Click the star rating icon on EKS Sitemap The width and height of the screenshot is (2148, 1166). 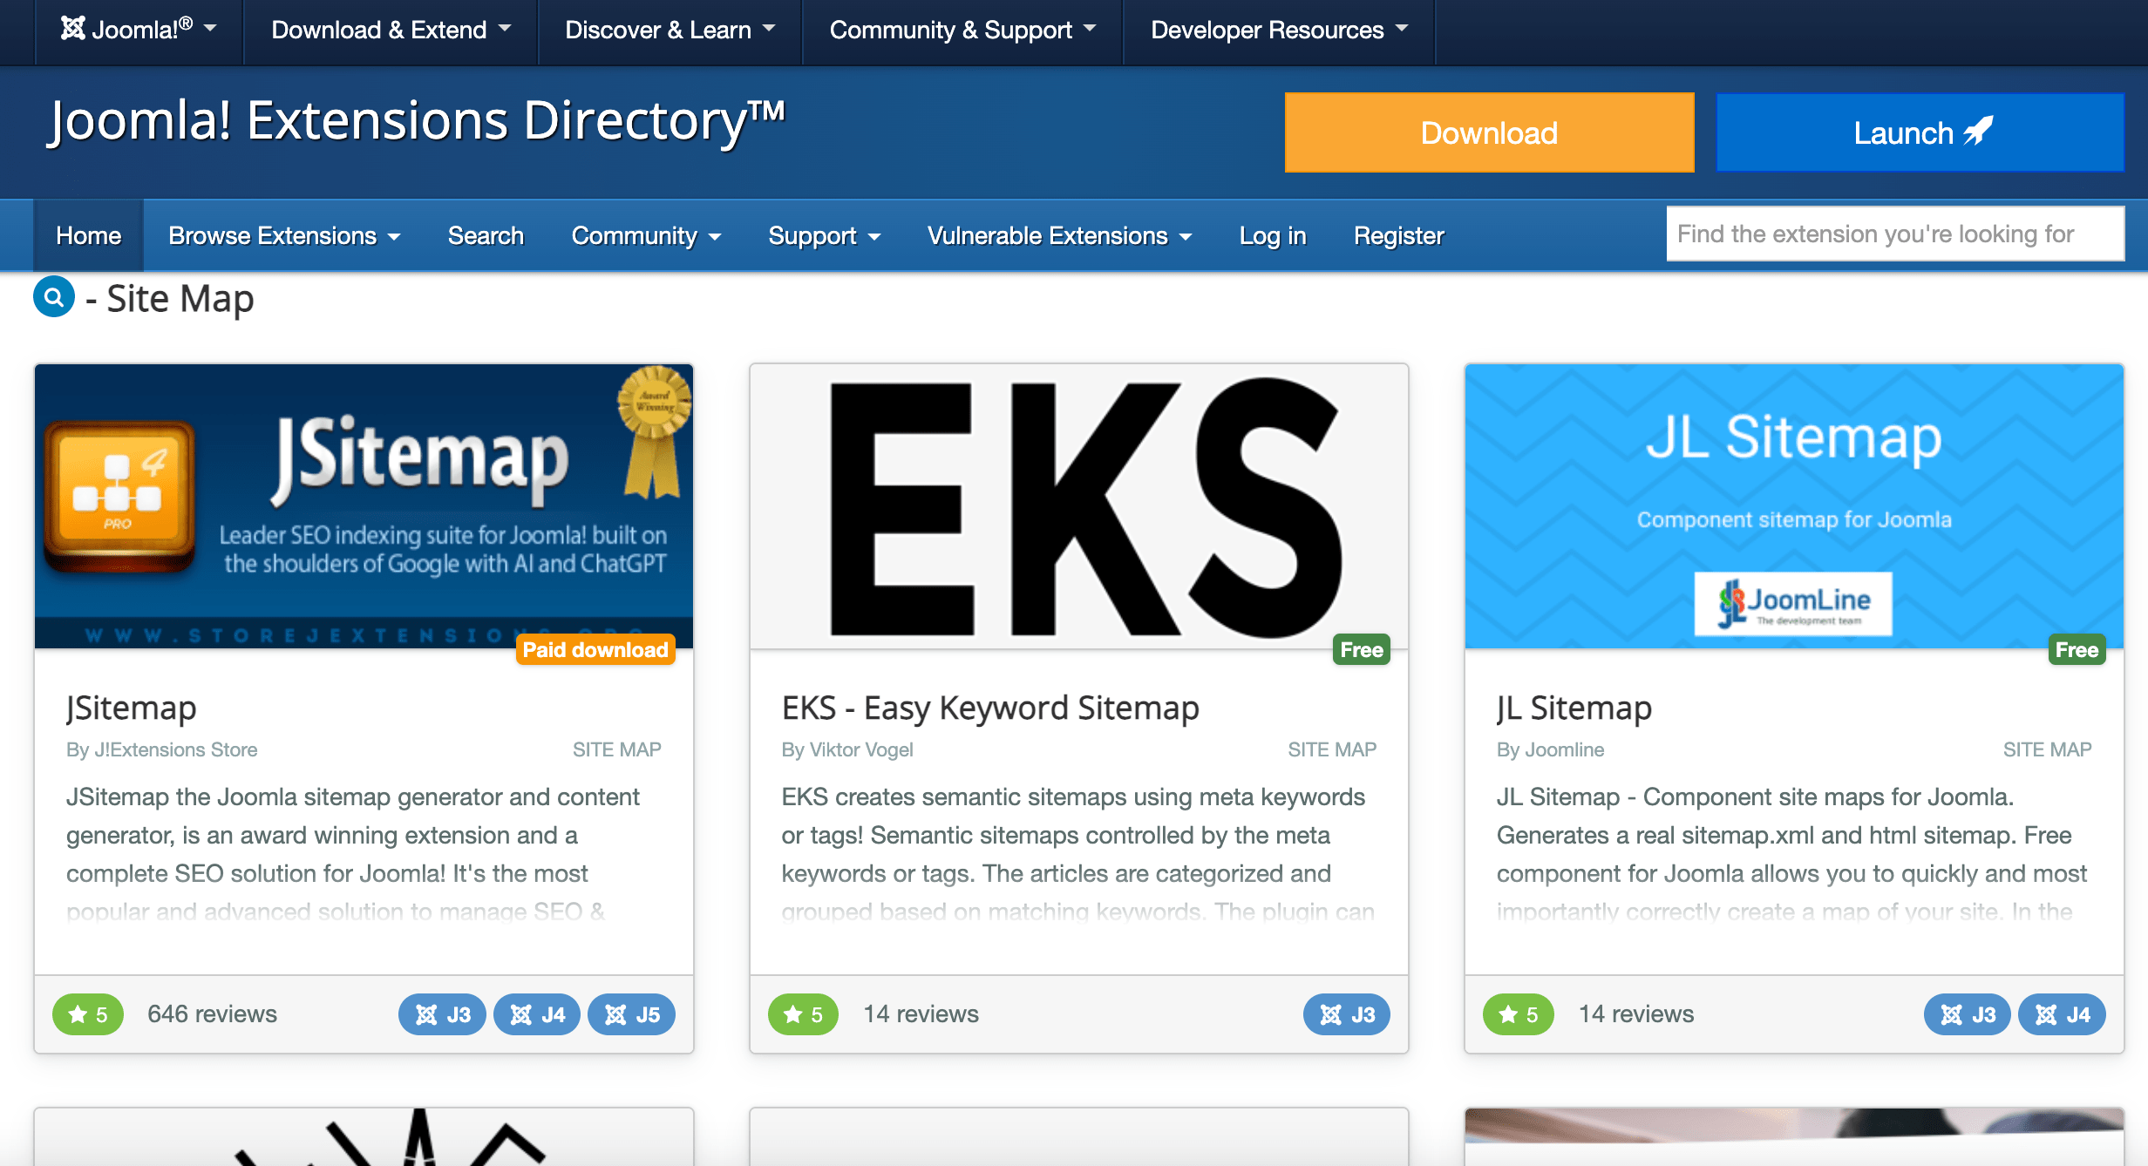pyautogui.click(x=799, y=1013)
